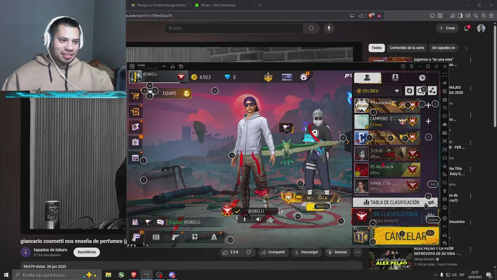Click the gold crest icon in top bar
The height and width of the screenshot is (280, 497).
268,77
